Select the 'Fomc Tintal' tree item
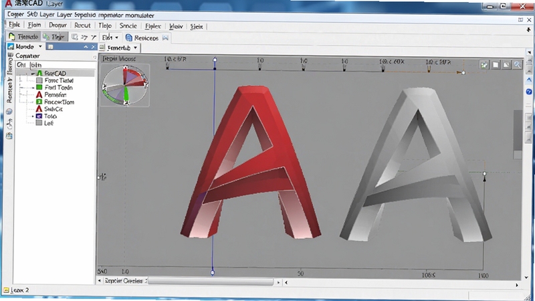Screen dimensions: 535x301 tap(59, 80)
